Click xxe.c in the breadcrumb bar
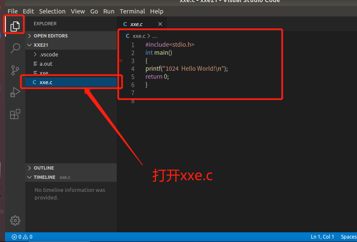Image resolution: width=357 pixels, height=242 pixels. tap(139, 36)
